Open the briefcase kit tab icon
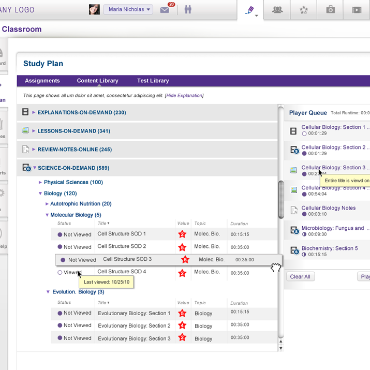Image resolution: width=370 pixels, height=370 pixels. click(x=330, y=10)
